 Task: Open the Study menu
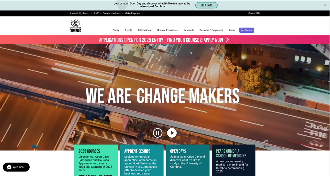(x=116, y=30)
